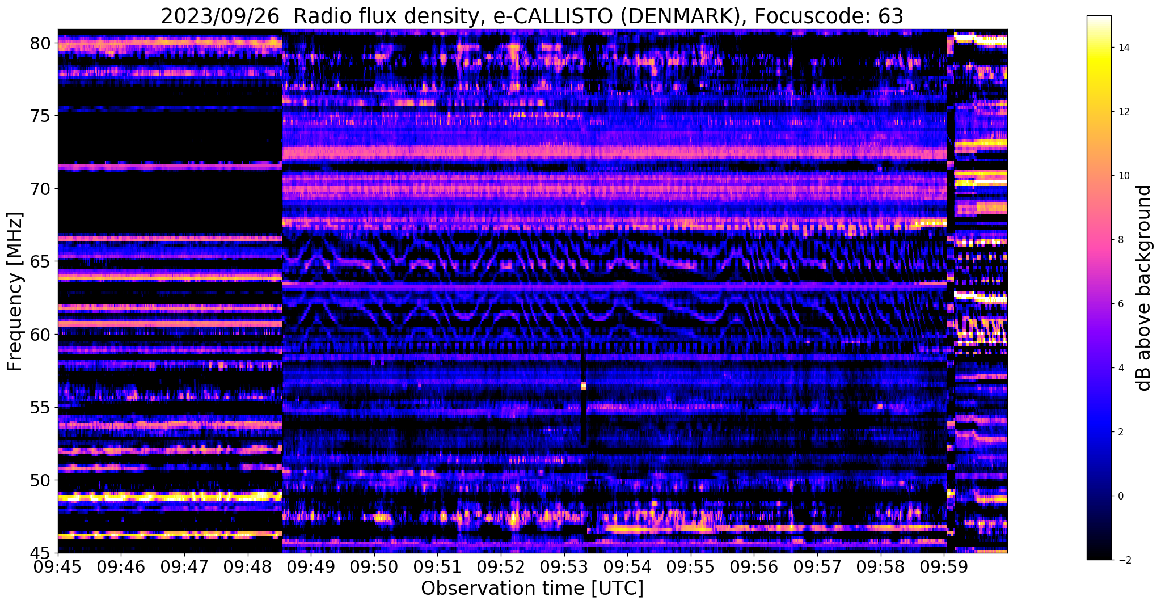Click the 09:48 time tick label
The width and height of the screenshot is (1161, 605).
point(247,566)
